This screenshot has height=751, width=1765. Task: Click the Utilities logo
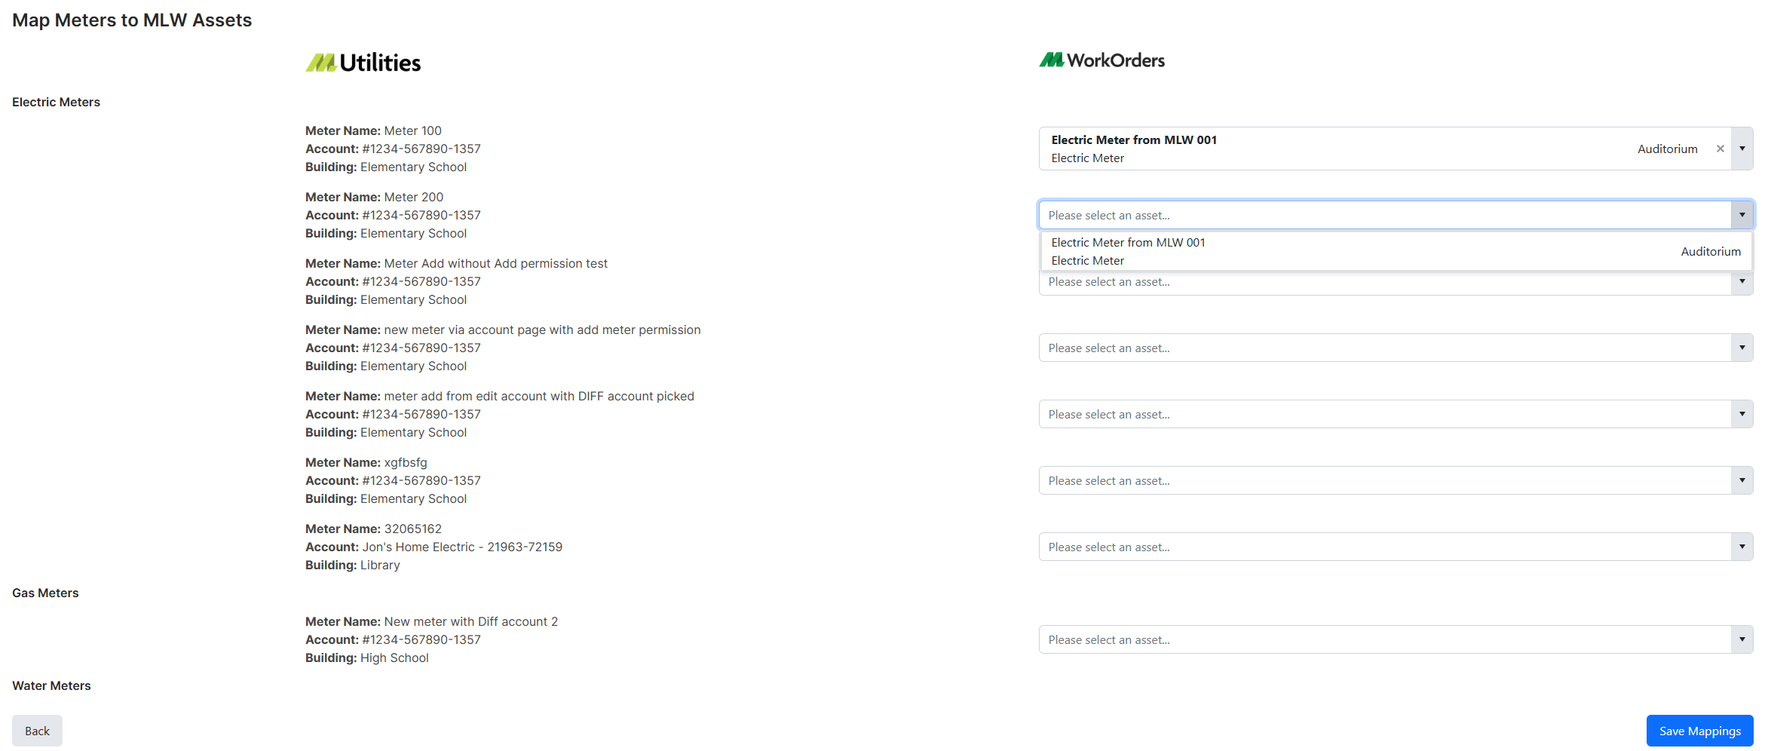click(363, 63)
